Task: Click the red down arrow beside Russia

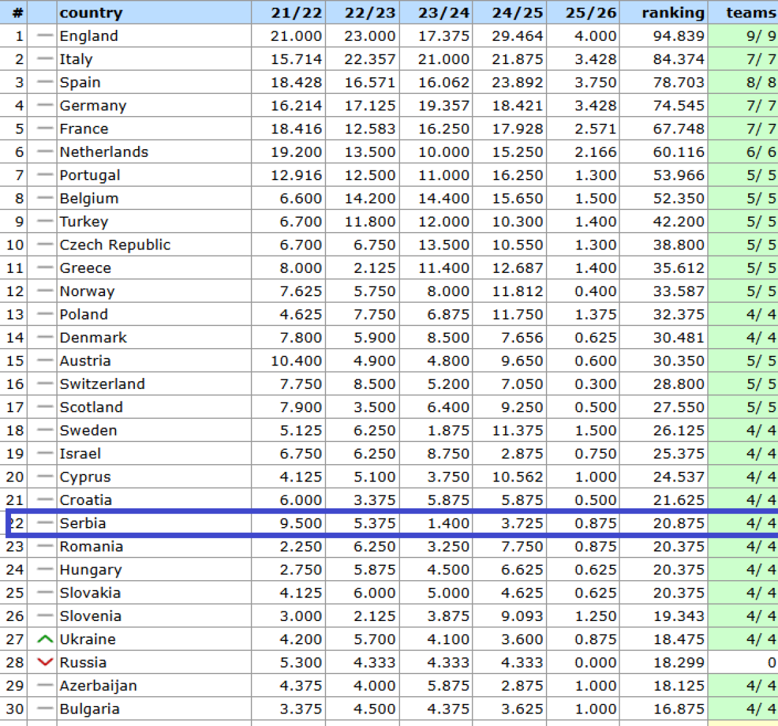Action: pyautogui.click(x=45, y=662)
